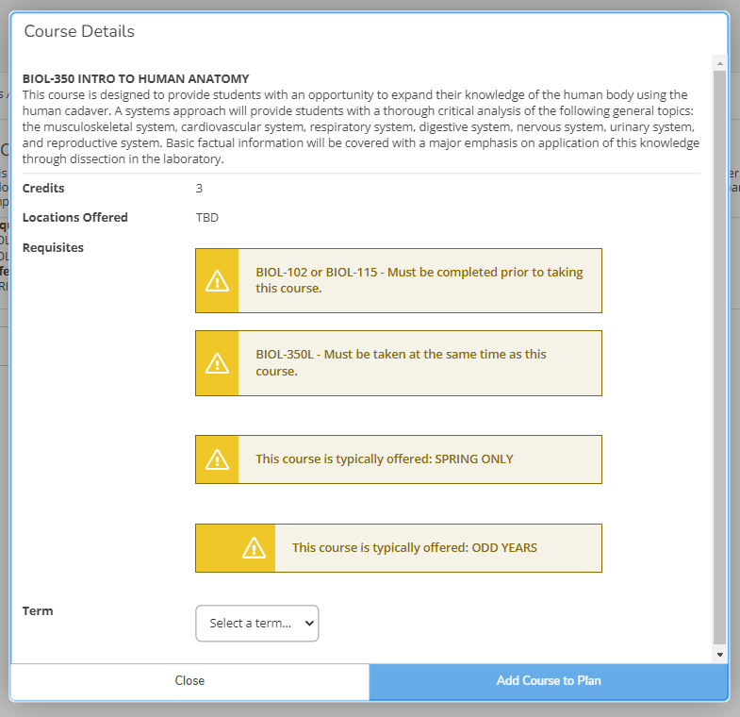Click the course description paragraph
The width and height of the screenshot is (740, 717).
[x=361, y=126]
